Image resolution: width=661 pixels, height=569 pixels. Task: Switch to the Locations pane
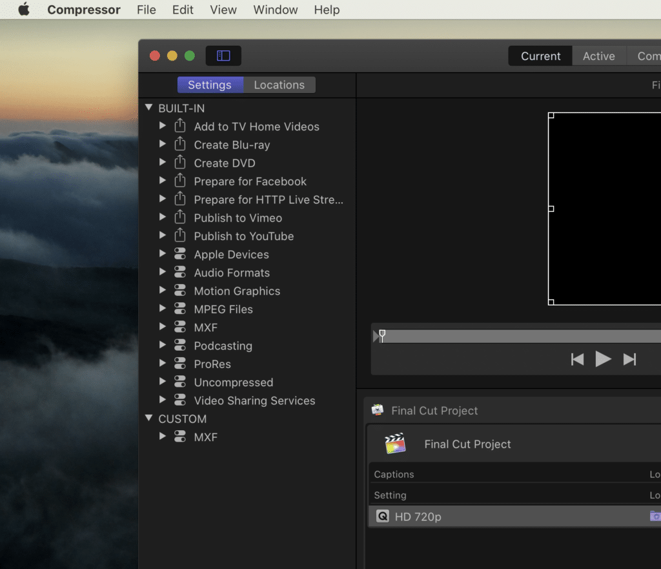point(280,85)
